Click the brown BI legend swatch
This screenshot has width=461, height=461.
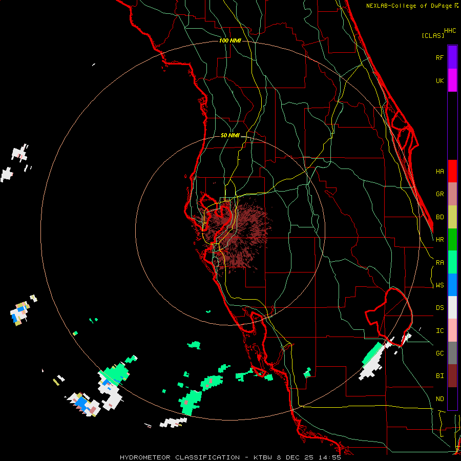[x=452, y=376]
